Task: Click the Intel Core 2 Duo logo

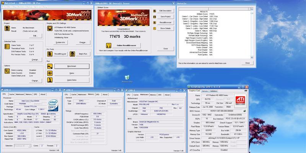Action: point(53,105)
